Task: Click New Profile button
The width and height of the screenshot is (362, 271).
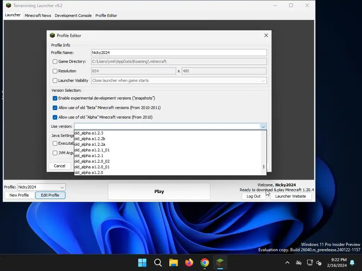Action: (19, 195)
